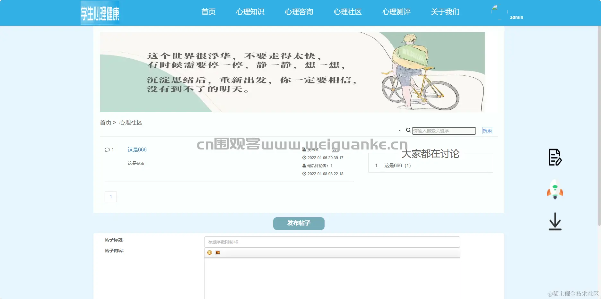Click the clock icon beside 2022-01-08
The image size is (601, 299).
tap(304, 174)
